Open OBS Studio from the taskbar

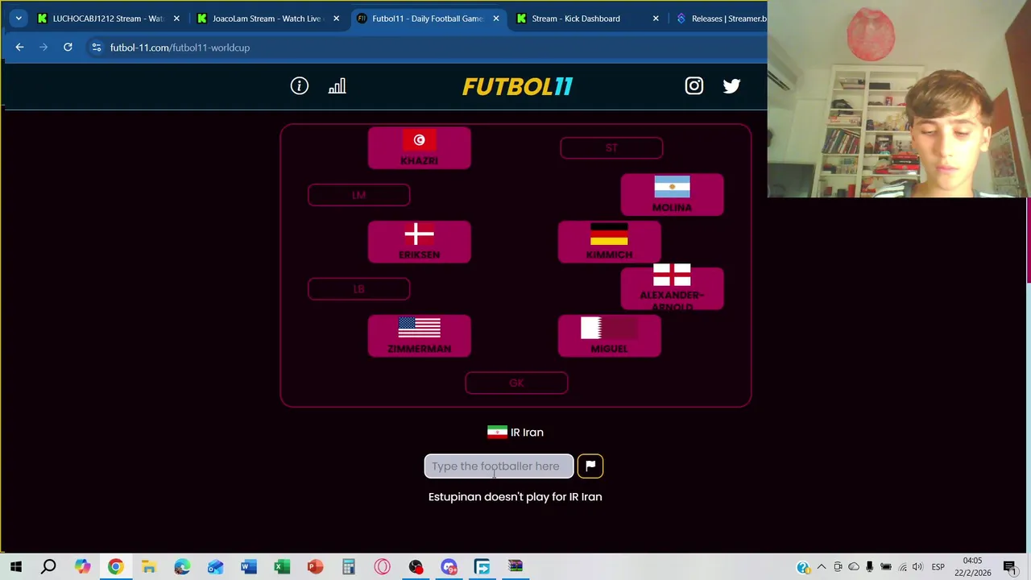pos(415,566)
